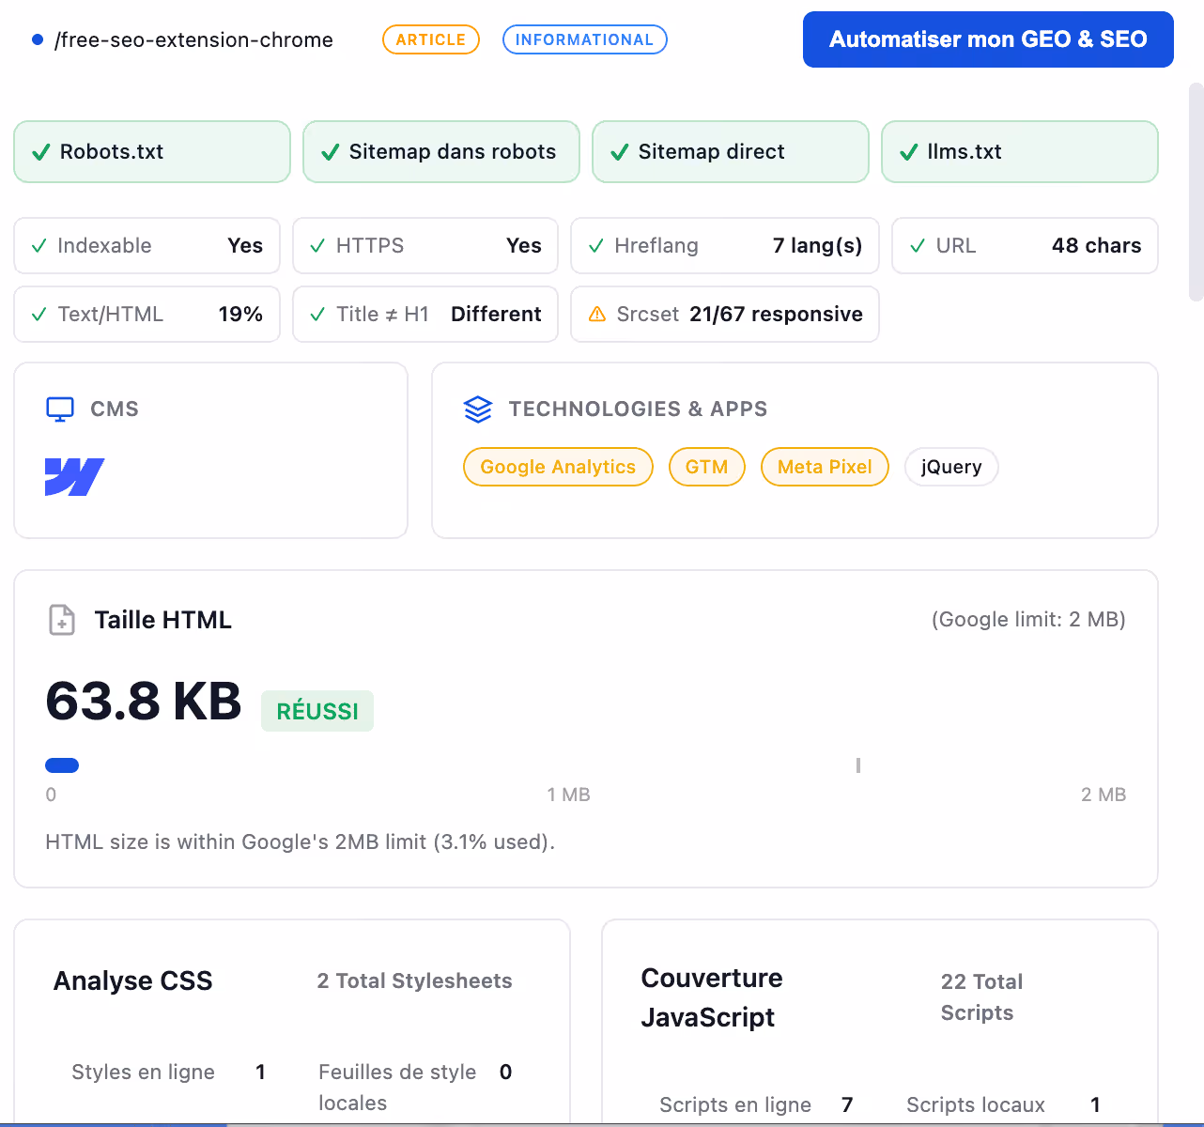The image size is (1204, 1127).
Task: Click the Automatiser mon GEO & SEO button
Action: 988,39
